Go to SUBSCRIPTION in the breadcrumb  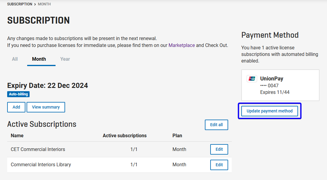(x=20, y=4)
